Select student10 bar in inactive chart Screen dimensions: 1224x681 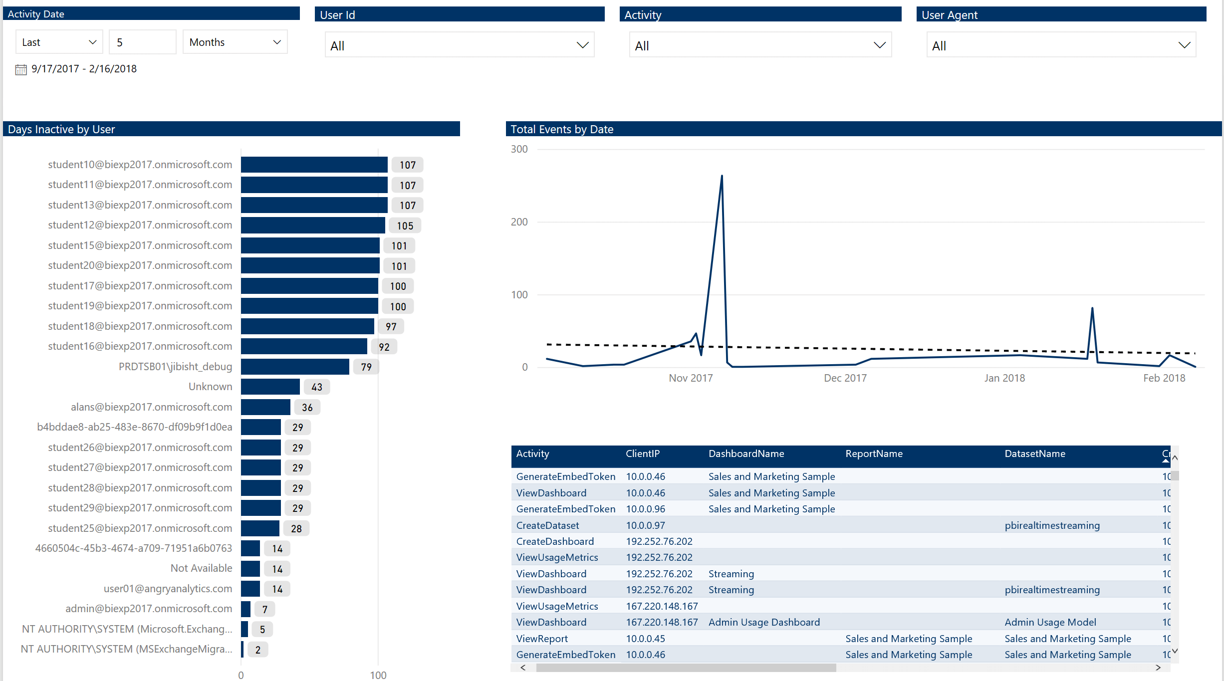[x=314, y=165]
